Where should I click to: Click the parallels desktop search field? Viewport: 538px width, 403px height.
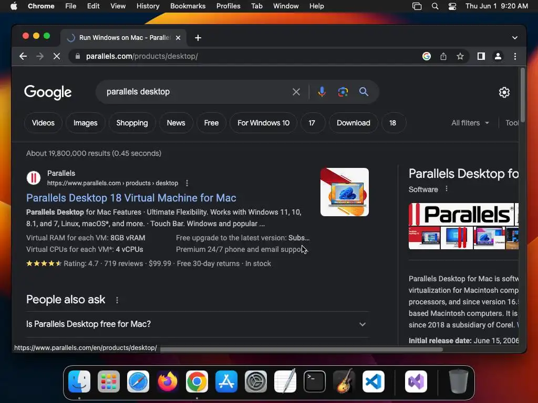(x=198, y=92)
